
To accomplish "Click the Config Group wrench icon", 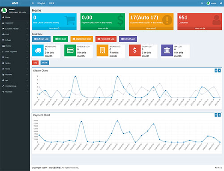I will [3, 86].
